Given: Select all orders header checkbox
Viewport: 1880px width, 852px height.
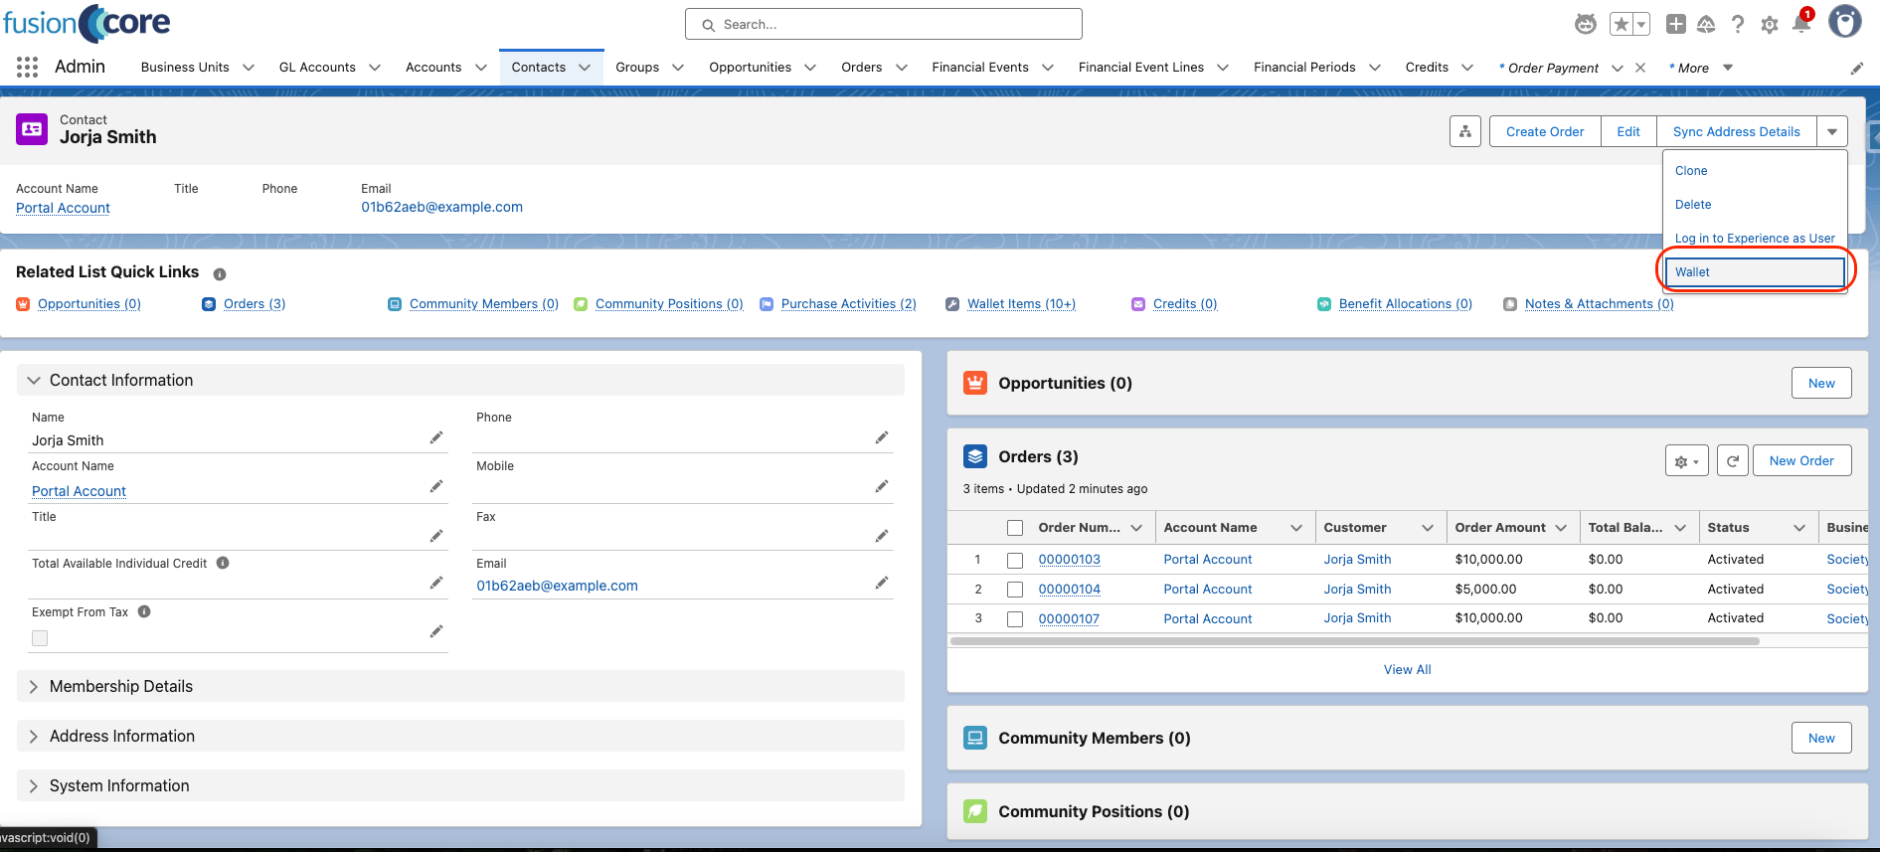Looking at the screenshot, I should [1015, 528].
